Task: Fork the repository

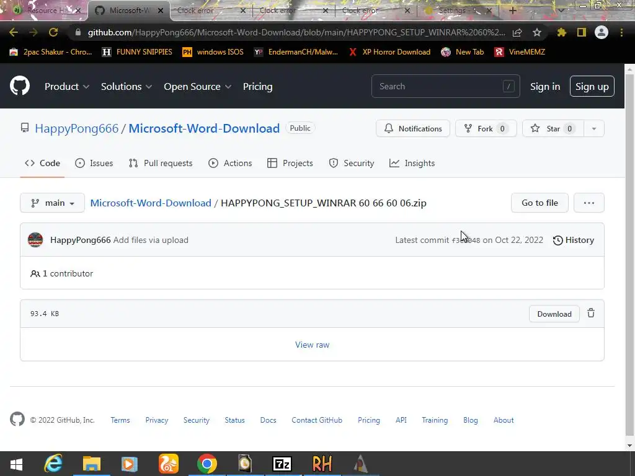Action: point(486,129)
